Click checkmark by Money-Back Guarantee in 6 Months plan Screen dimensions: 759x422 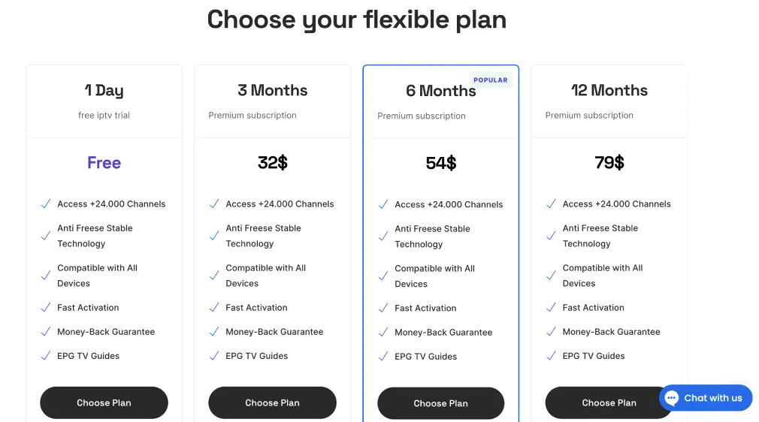click(383, 333)
